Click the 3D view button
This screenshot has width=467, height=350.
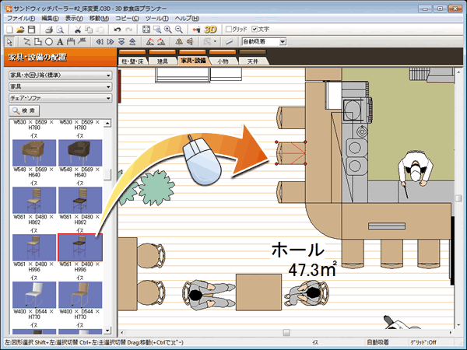210,29
